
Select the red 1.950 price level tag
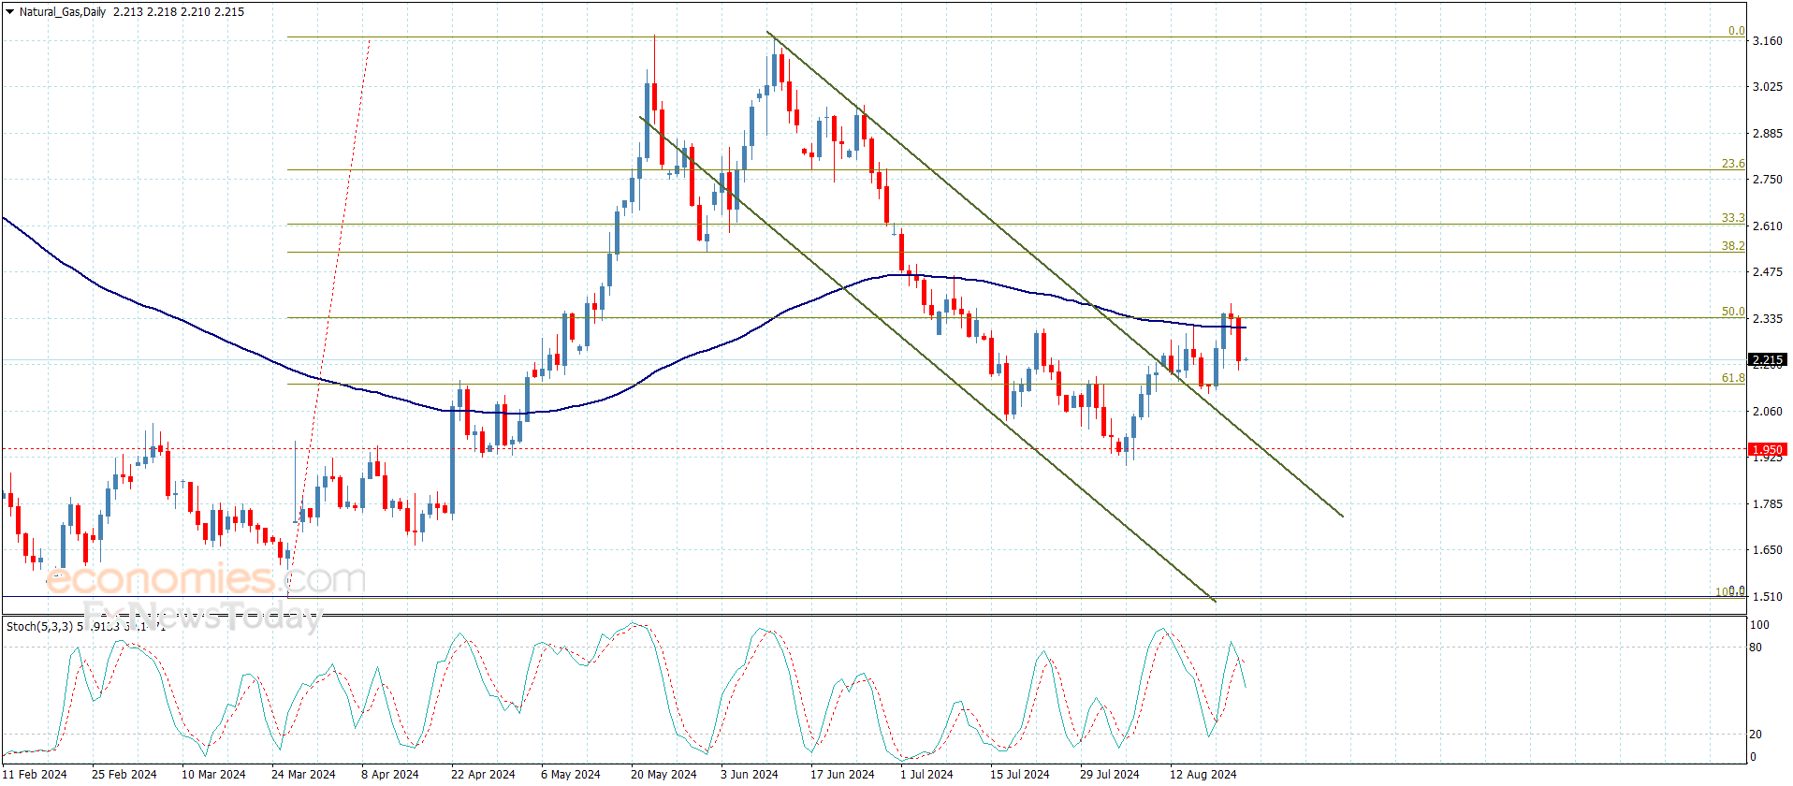(x=1767, y=450)
